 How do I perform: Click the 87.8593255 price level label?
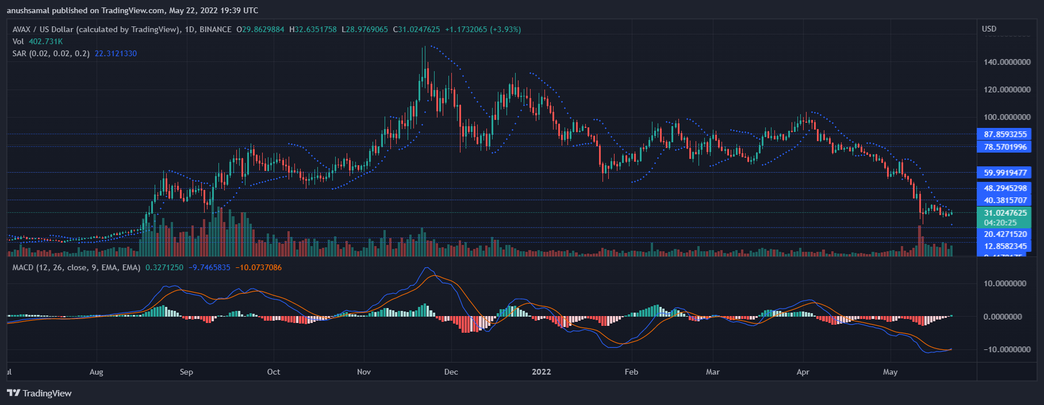(1005, 134)
